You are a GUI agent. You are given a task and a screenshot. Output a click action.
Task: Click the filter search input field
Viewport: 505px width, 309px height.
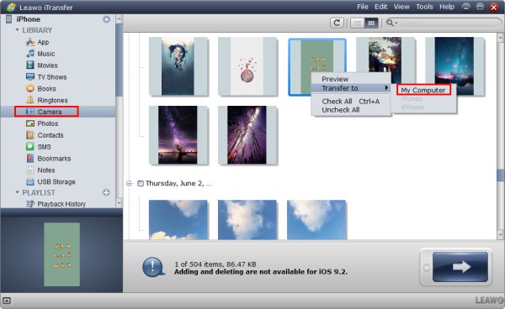(449, 24)
